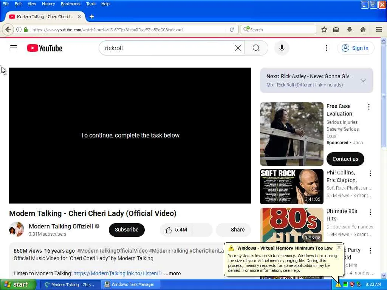Share the Cheri Cheri Lady video
This screenshot has height=290, width=387.
[234, 230]
